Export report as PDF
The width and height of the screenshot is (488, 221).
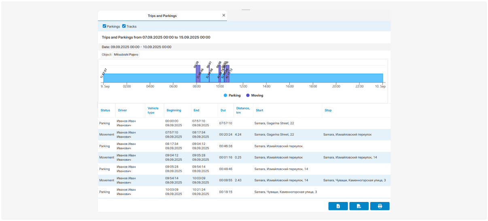point(359,206)
